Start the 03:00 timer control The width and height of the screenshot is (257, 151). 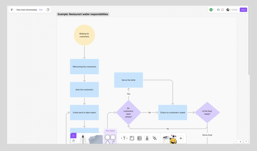point(232,9)
